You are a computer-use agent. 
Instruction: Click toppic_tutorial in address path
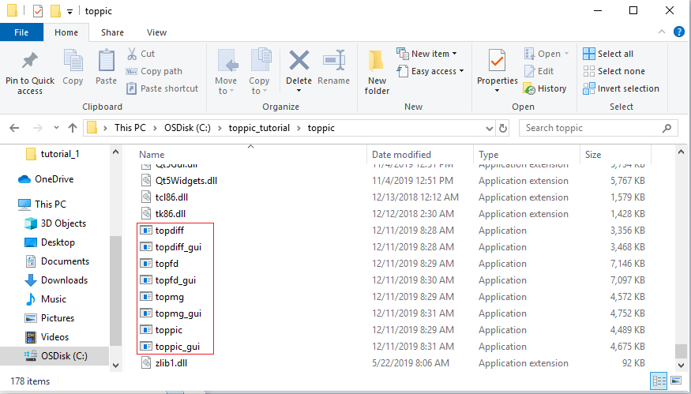tap(259, 128)
